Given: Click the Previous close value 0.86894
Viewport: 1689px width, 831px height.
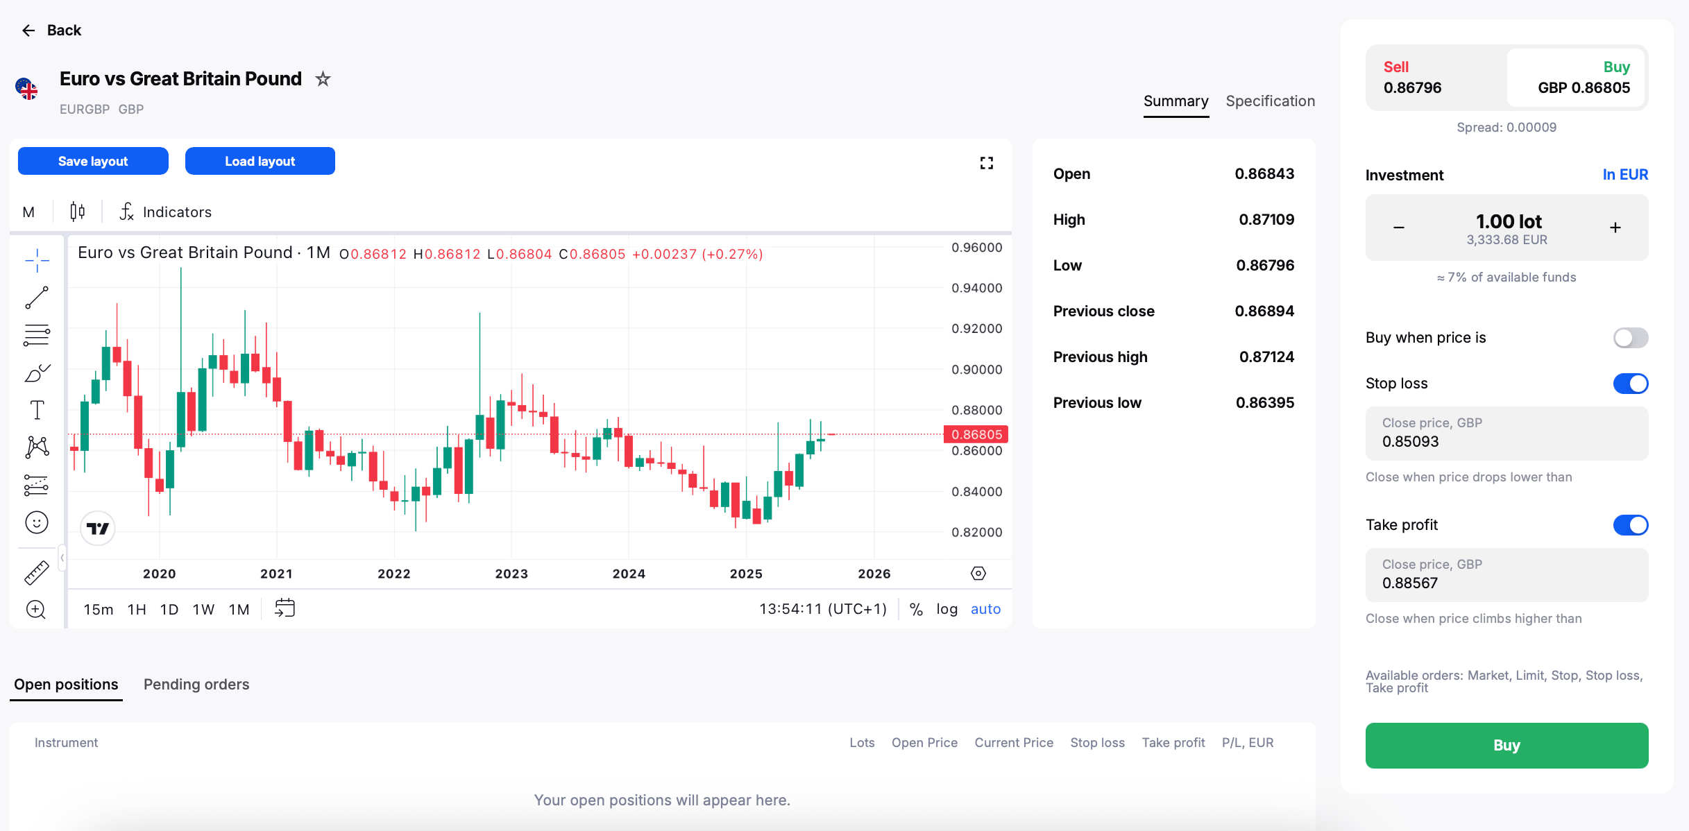Looking at the screenshot, I should (1264, 311).
